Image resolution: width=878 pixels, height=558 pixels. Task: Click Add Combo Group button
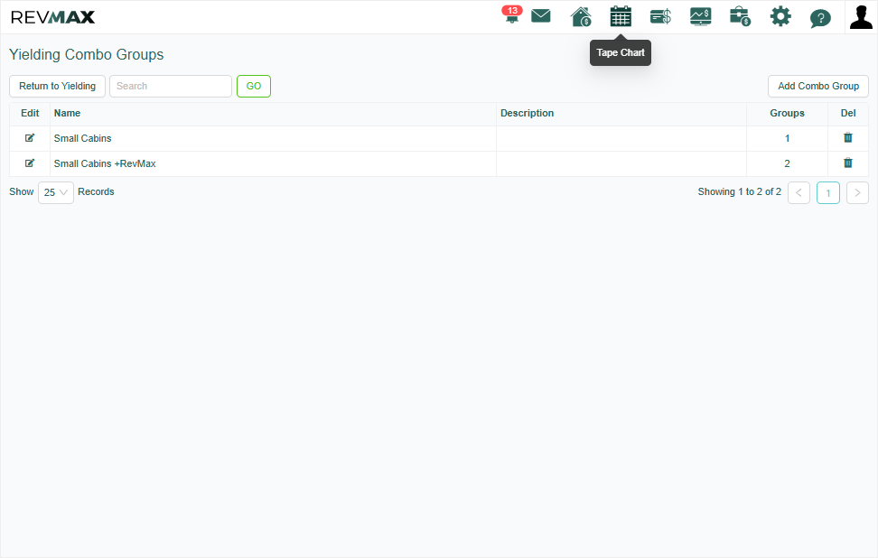point(818,86)
